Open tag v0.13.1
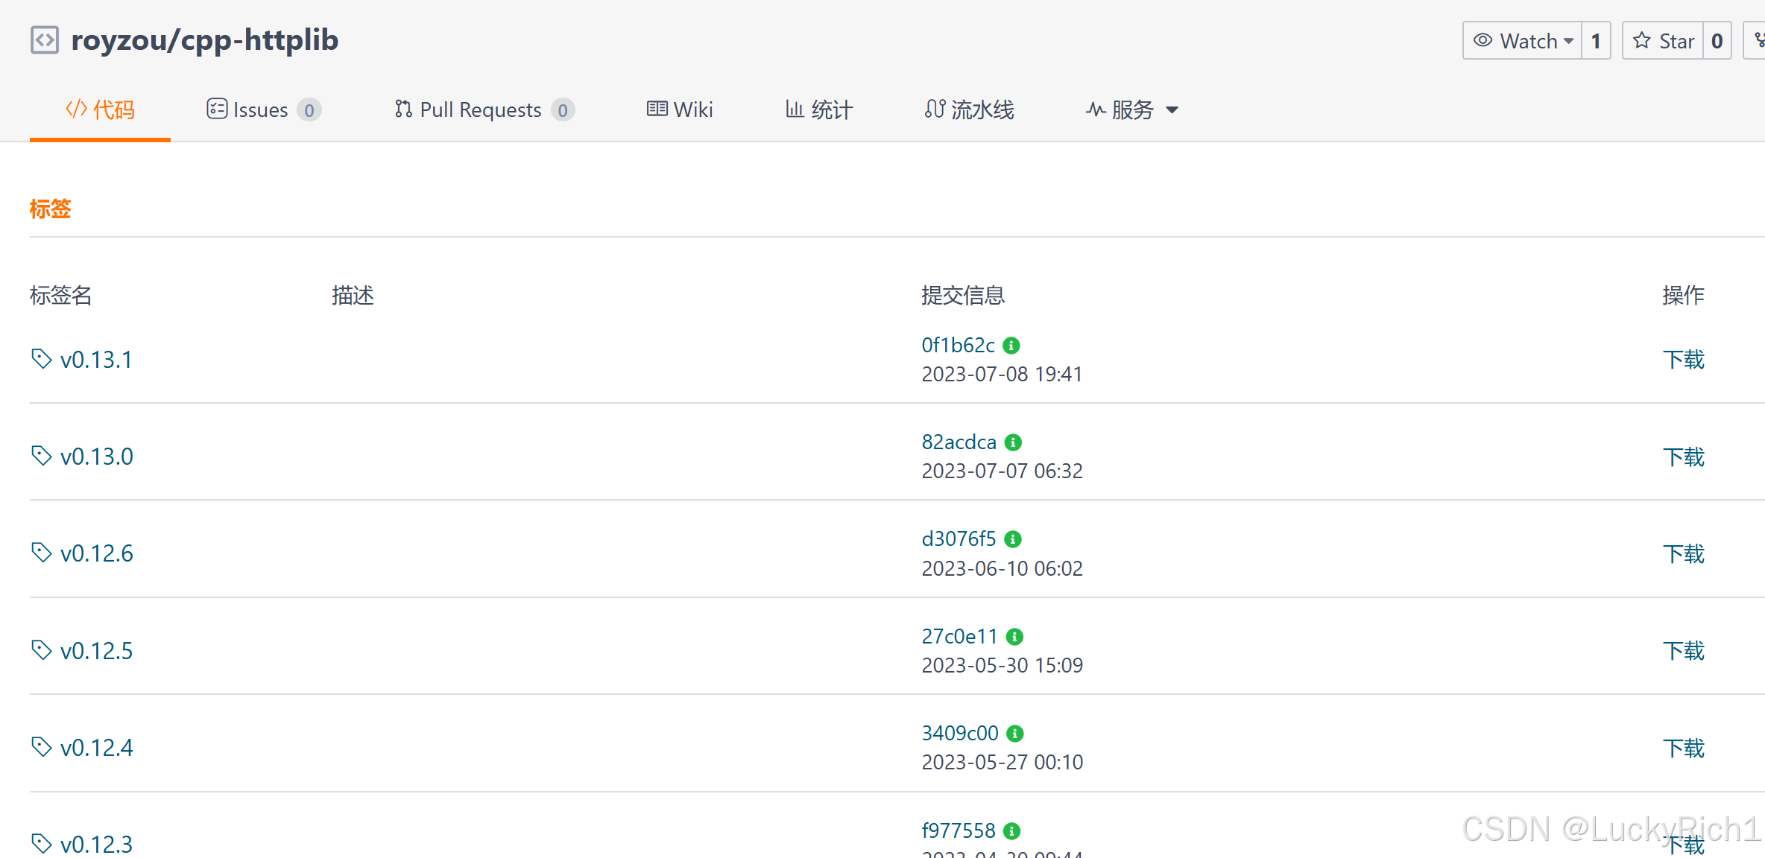This screenshot has width=1765, height=858. (96, 360)
